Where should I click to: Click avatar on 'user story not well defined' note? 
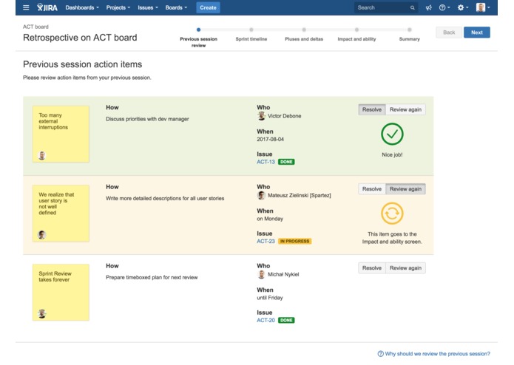pos(42,235)
